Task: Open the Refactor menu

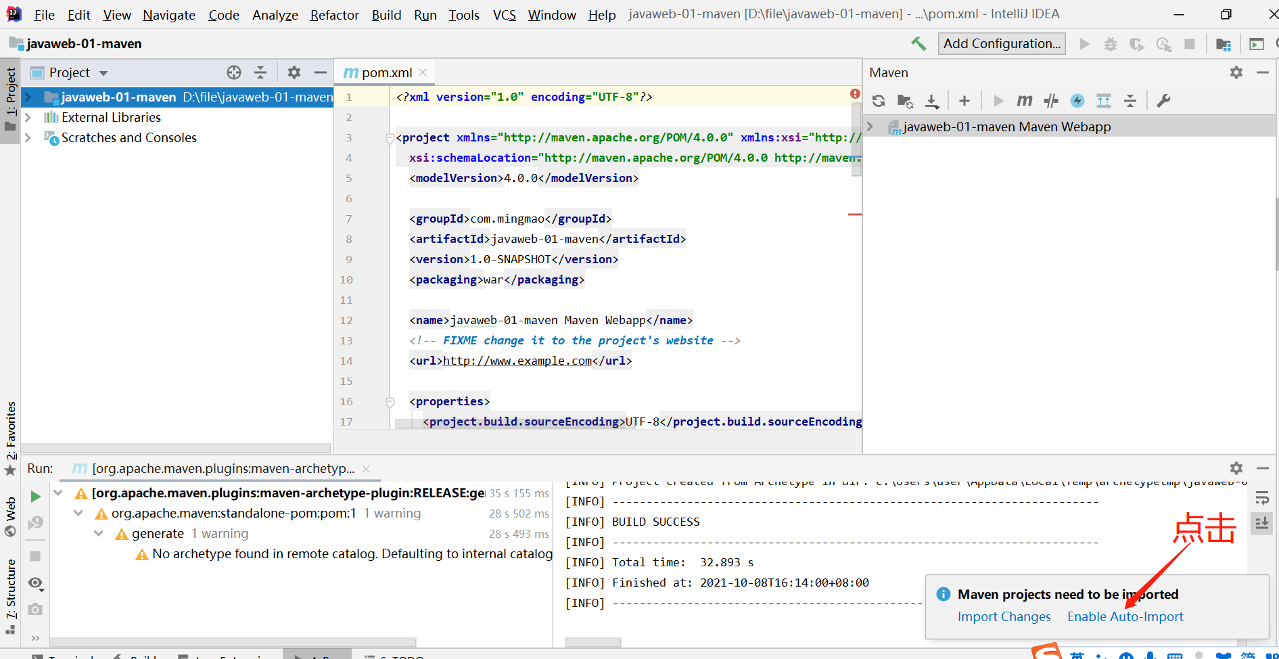Action: pos(334,15)
